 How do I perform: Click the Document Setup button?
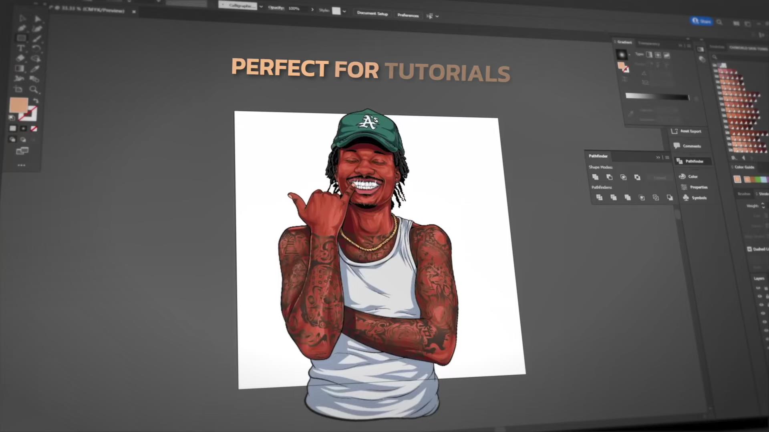(x=372, y=14)
